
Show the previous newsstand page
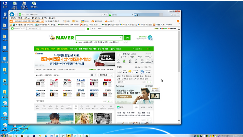tap(108, 101)
